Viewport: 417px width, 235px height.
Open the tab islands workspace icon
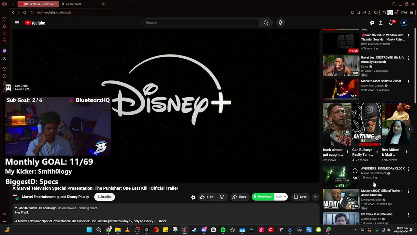click(13, 4)
